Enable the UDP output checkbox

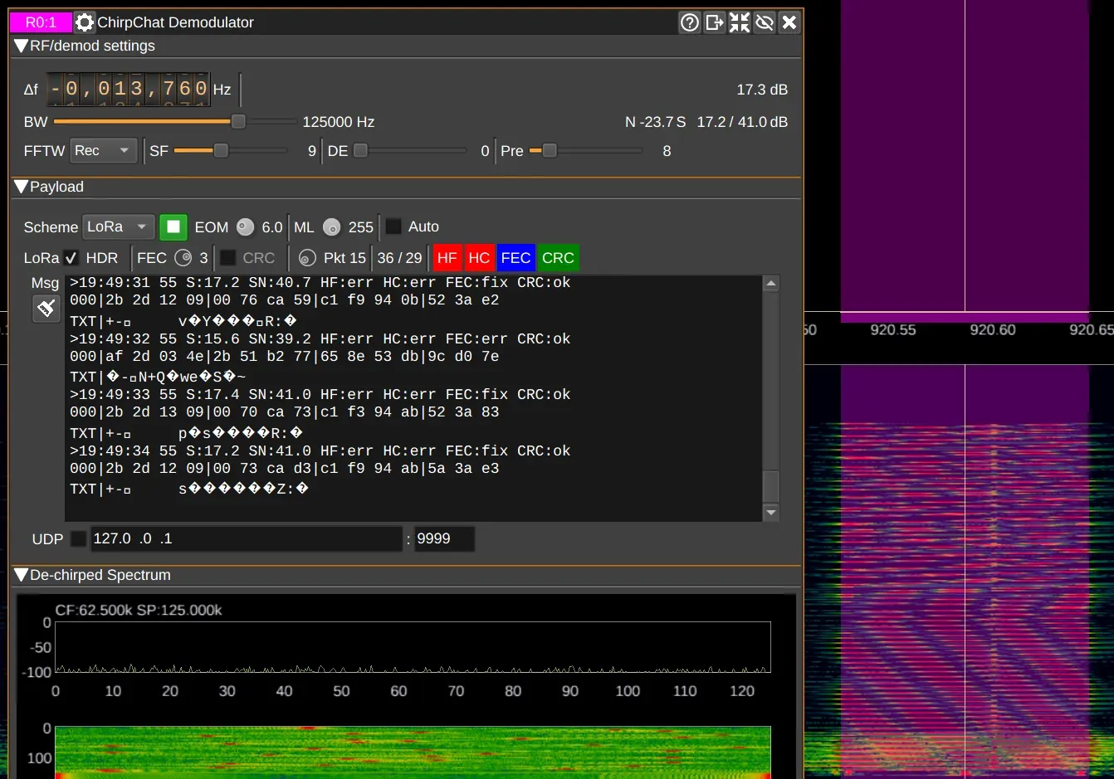[78, 538]
